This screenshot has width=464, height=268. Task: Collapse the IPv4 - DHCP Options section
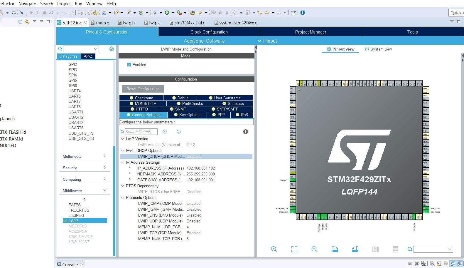[122, 150]
